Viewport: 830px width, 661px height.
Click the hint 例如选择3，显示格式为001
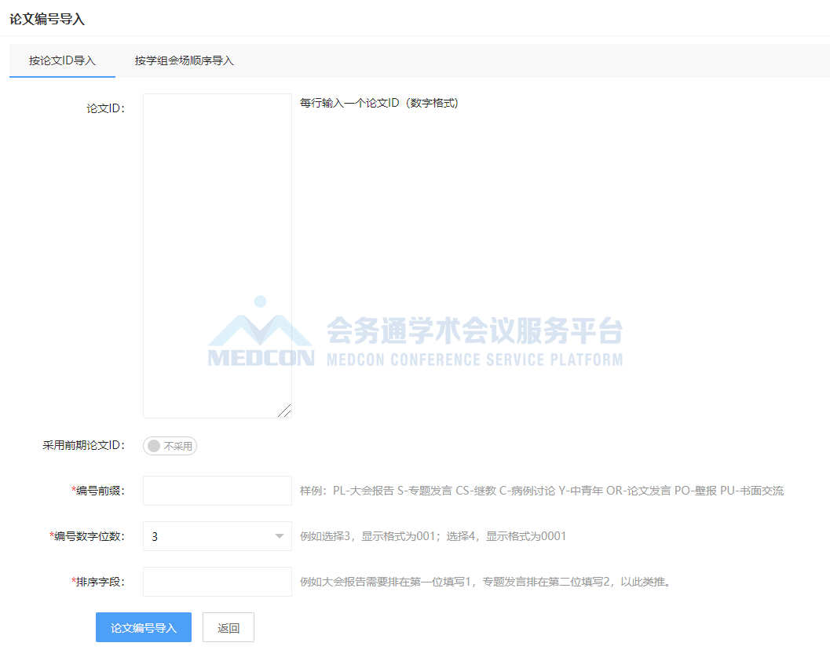click(x=433, y=536)
